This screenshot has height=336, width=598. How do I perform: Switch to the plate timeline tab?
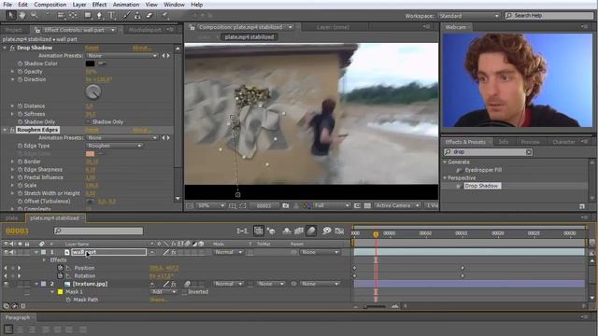tap(11, 218)
